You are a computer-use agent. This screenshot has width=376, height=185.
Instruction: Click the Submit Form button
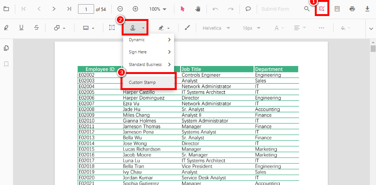[275, 9]
